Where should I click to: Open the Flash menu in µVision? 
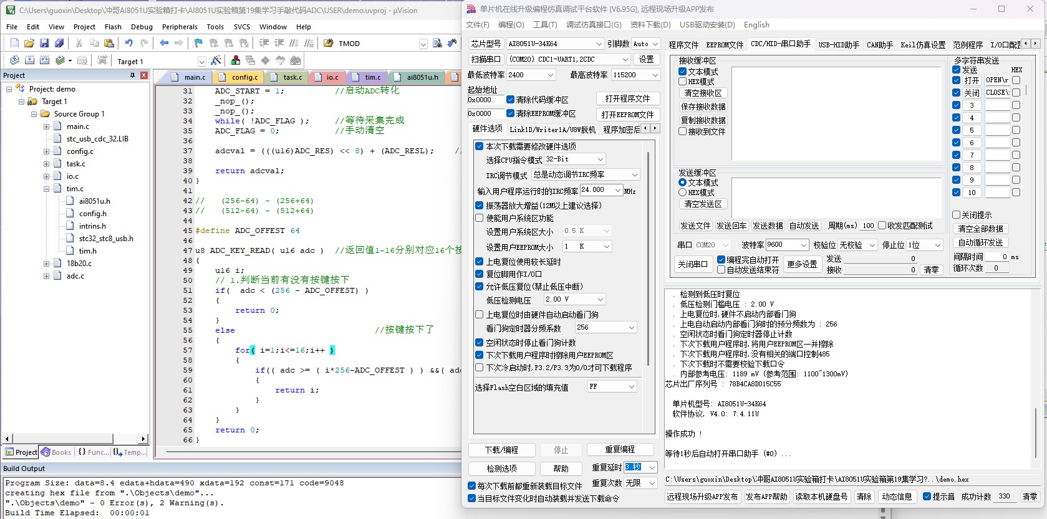(x=113, y=27)
